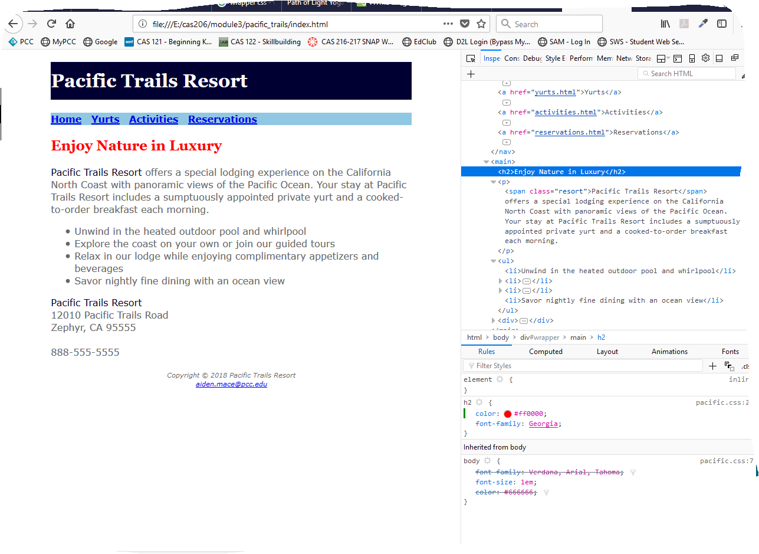The height and width of the screenshot is (554, 759).
Task: Dock developer tools to bottom
Action: tap(719, 58)
